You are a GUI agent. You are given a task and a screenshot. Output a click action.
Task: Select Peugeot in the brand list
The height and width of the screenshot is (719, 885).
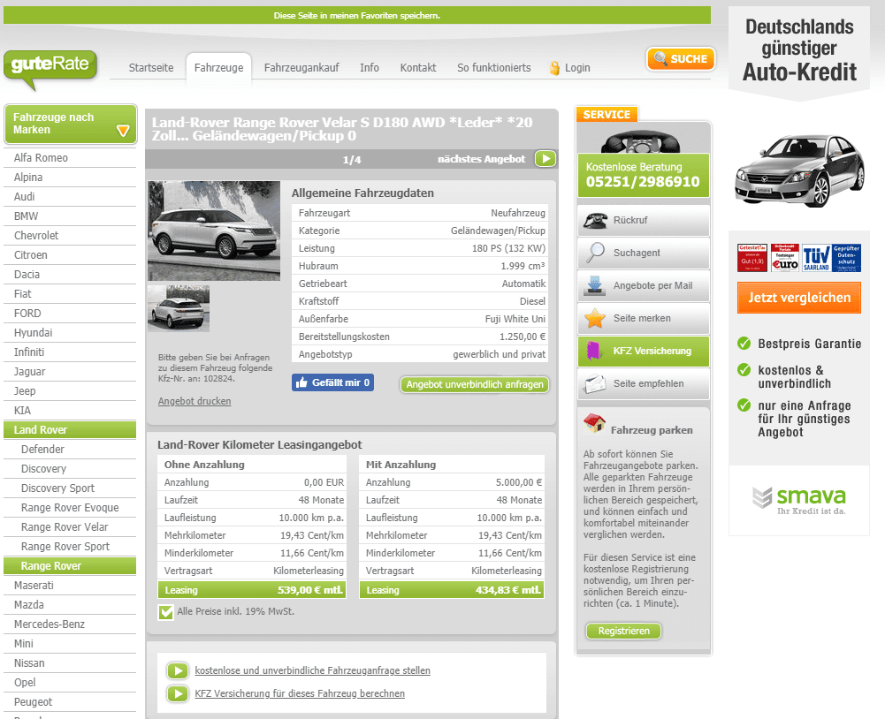[x=70, y=702]
